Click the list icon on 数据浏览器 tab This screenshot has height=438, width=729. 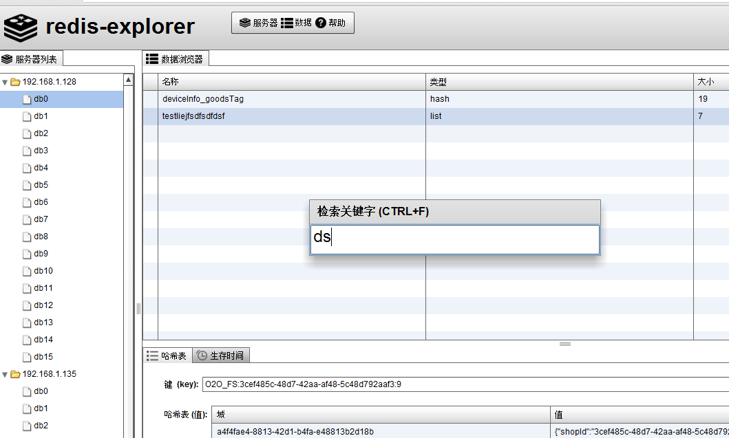tap(151, 58)
